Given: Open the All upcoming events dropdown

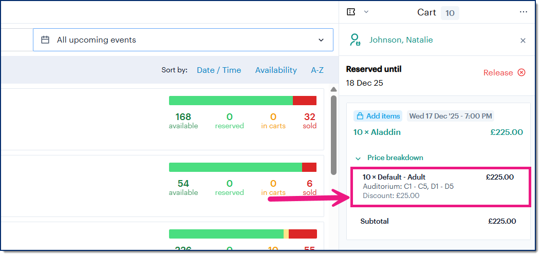Looking at the screenshot, I should click(x=183, y=40).
